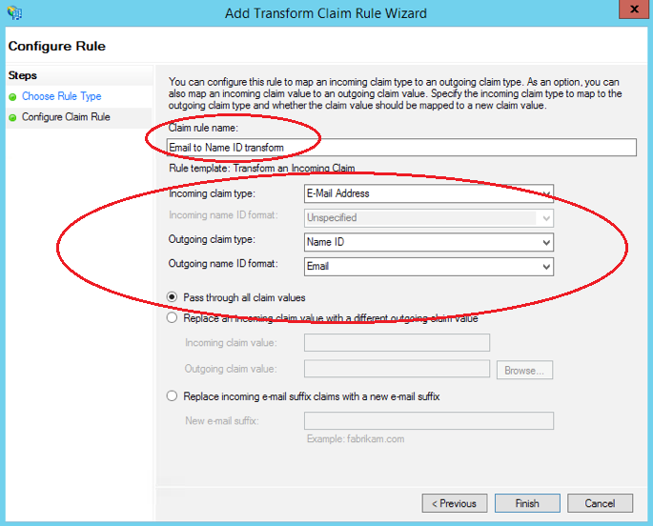Click the Configure Rule heading

click(x=56, y=46)
